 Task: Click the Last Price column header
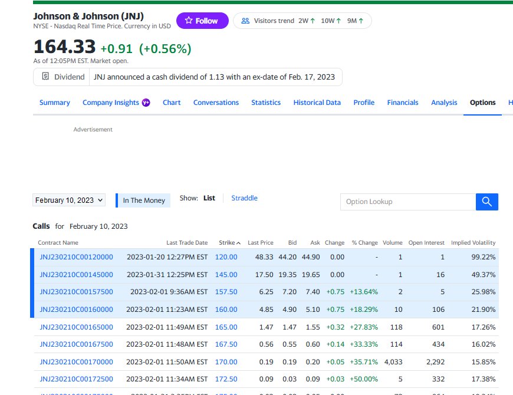click(x=261, y=243)
